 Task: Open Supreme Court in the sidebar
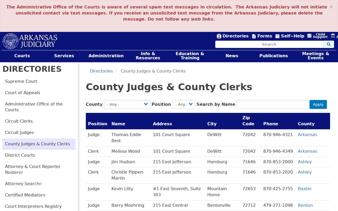(21, 81)
